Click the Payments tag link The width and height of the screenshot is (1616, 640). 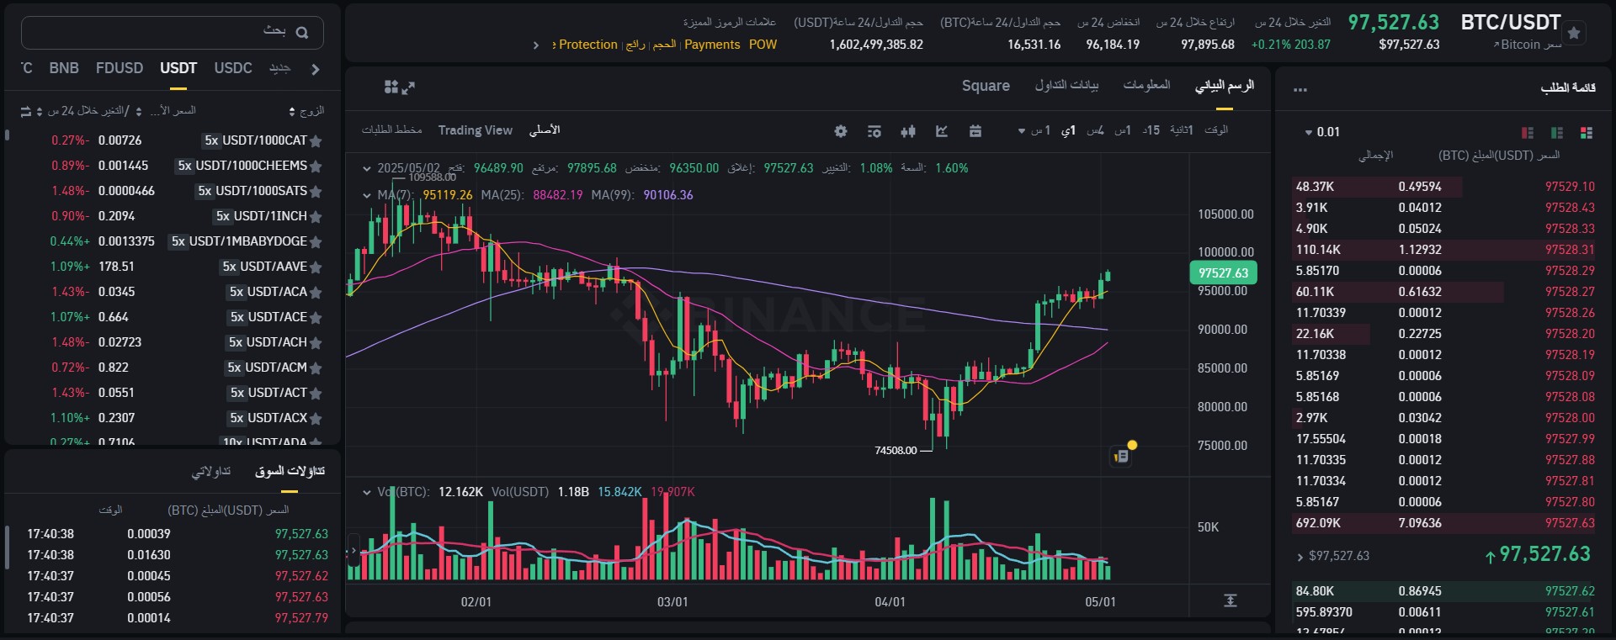(x=712, y=45)
